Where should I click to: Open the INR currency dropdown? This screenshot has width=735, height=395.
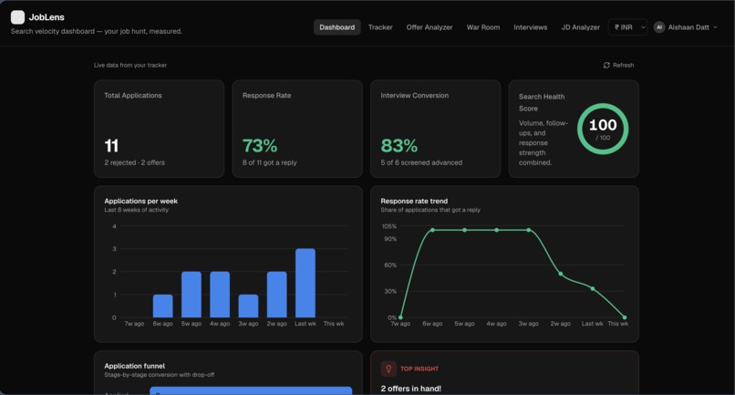(x=627, y=27)
